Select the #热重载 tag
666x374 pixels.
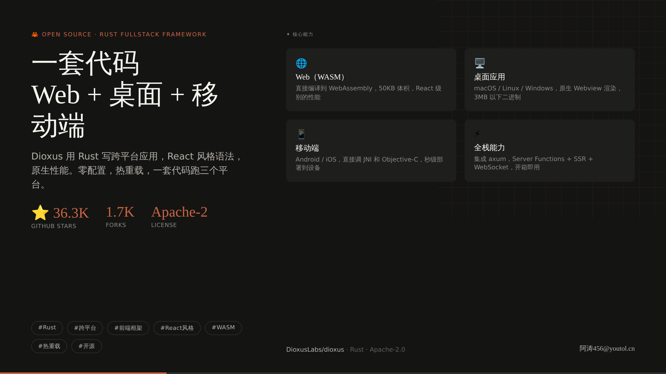[49, 346]
